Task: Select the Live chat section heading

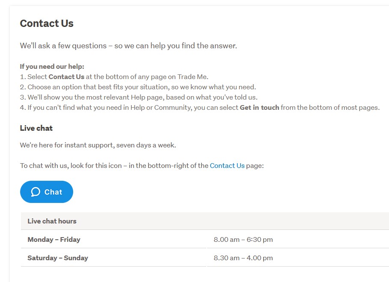Action: pyautogui.click(x=36, y=128)
